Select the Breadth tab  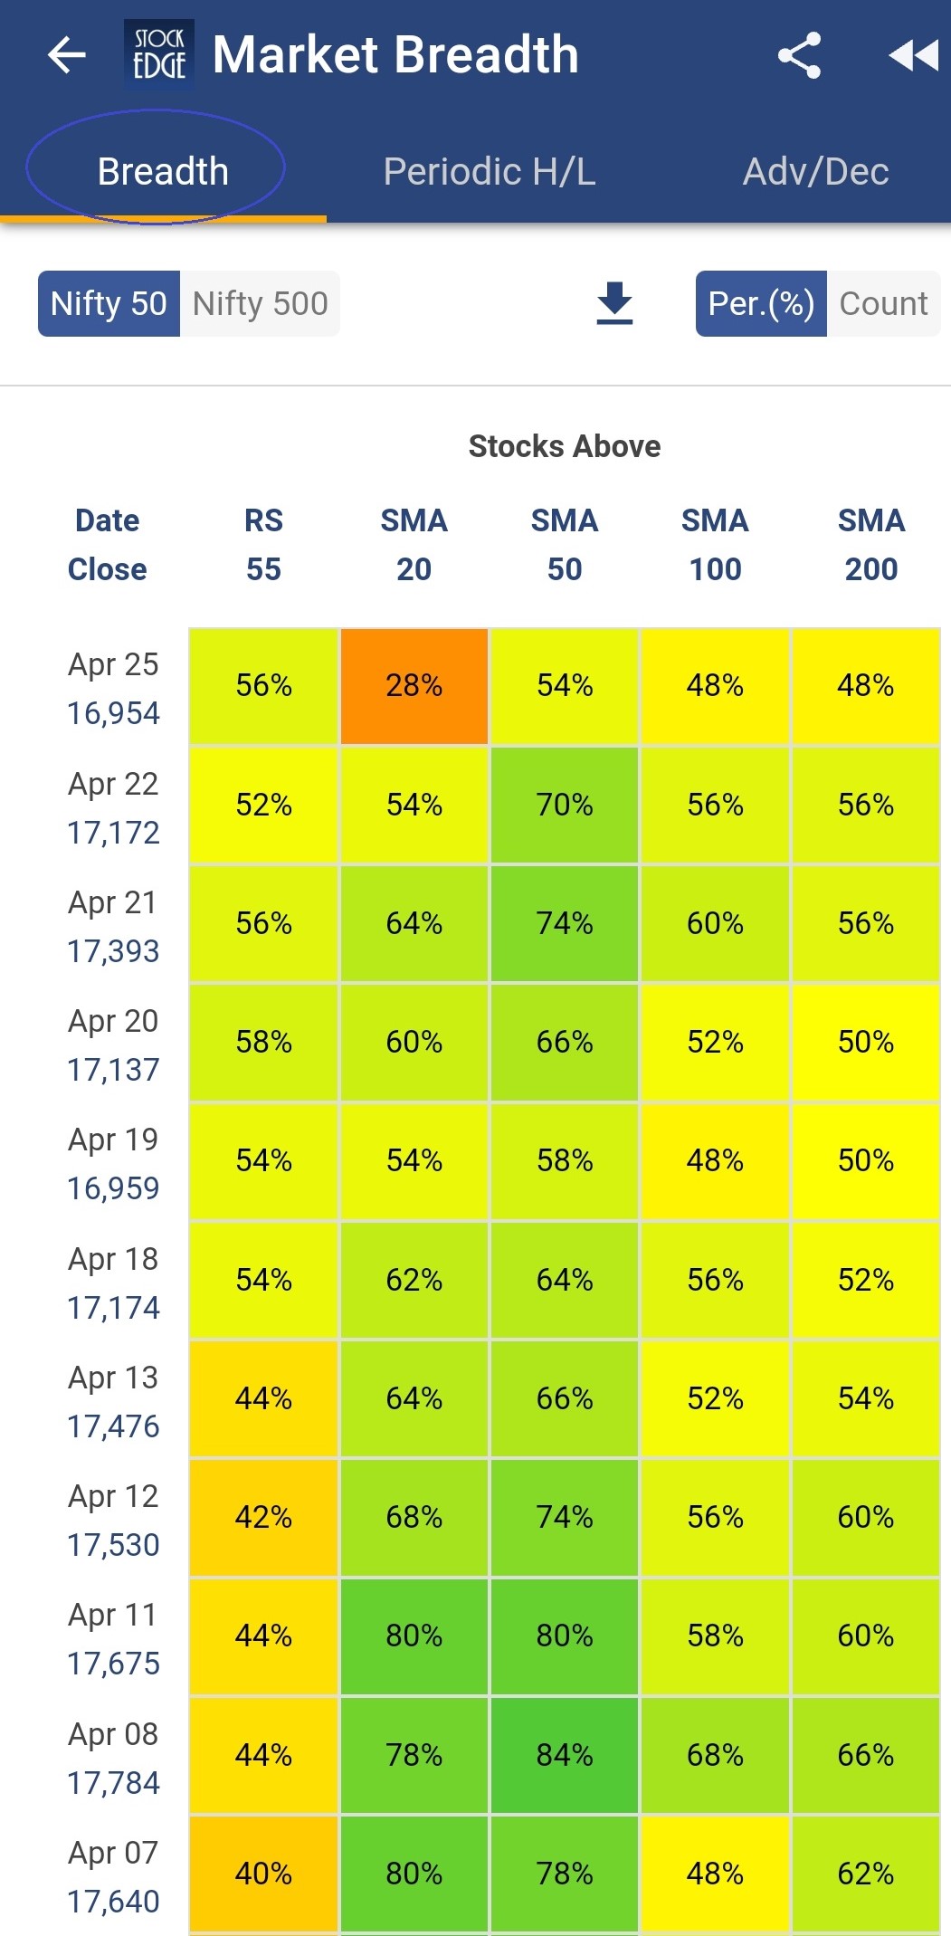163,171
